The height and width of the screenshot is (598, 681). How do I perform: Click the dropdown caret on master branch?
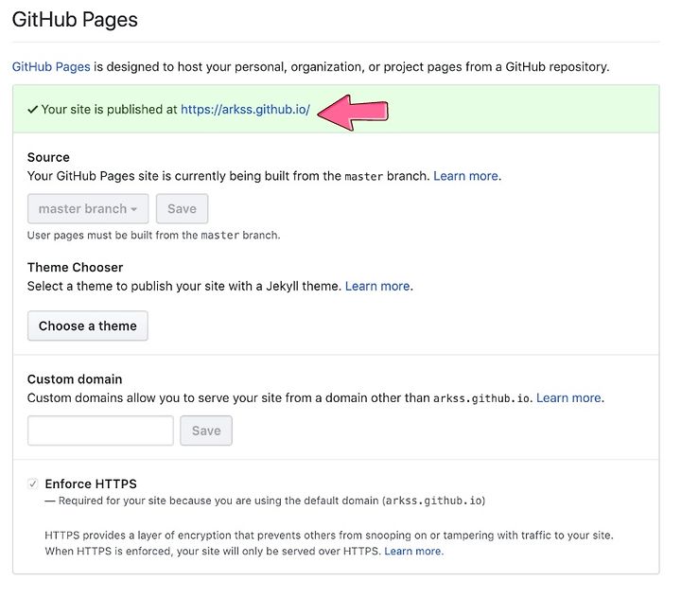pos(133,209)
